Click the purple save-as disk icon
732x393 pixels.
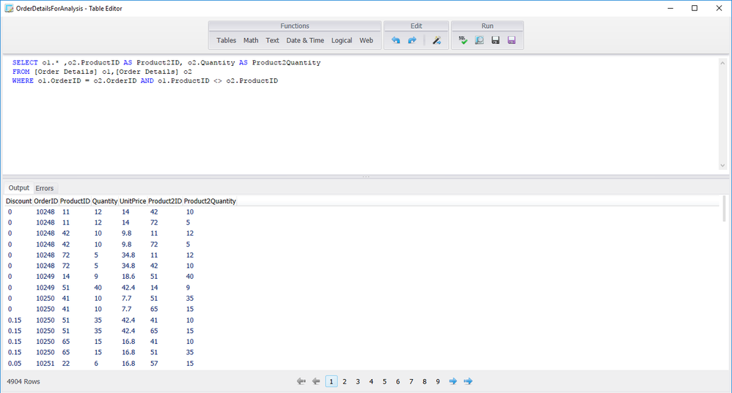(512, 40)
